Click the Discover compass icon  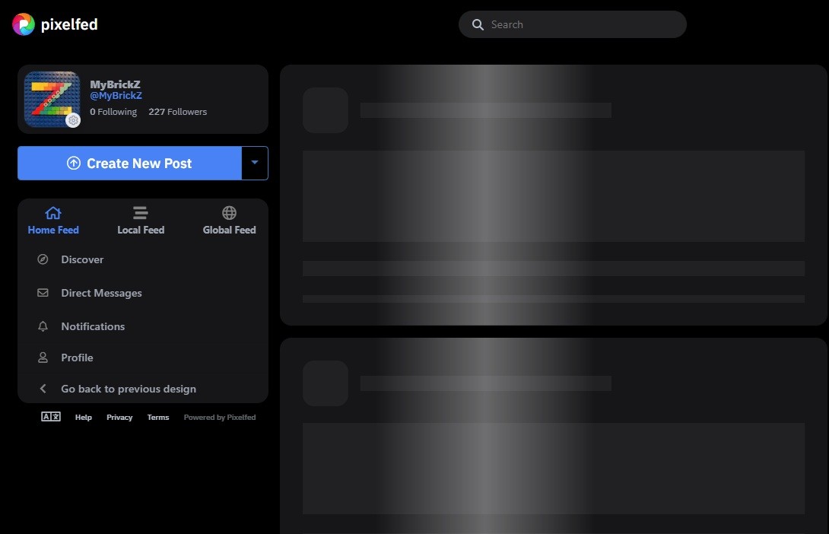coord(43,259)
